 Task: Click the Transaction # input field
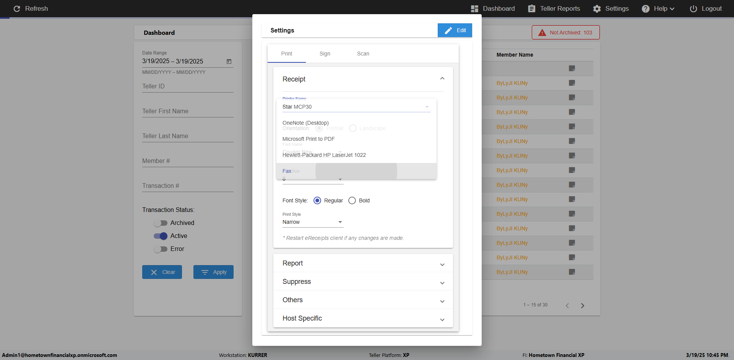coord(188,186)
